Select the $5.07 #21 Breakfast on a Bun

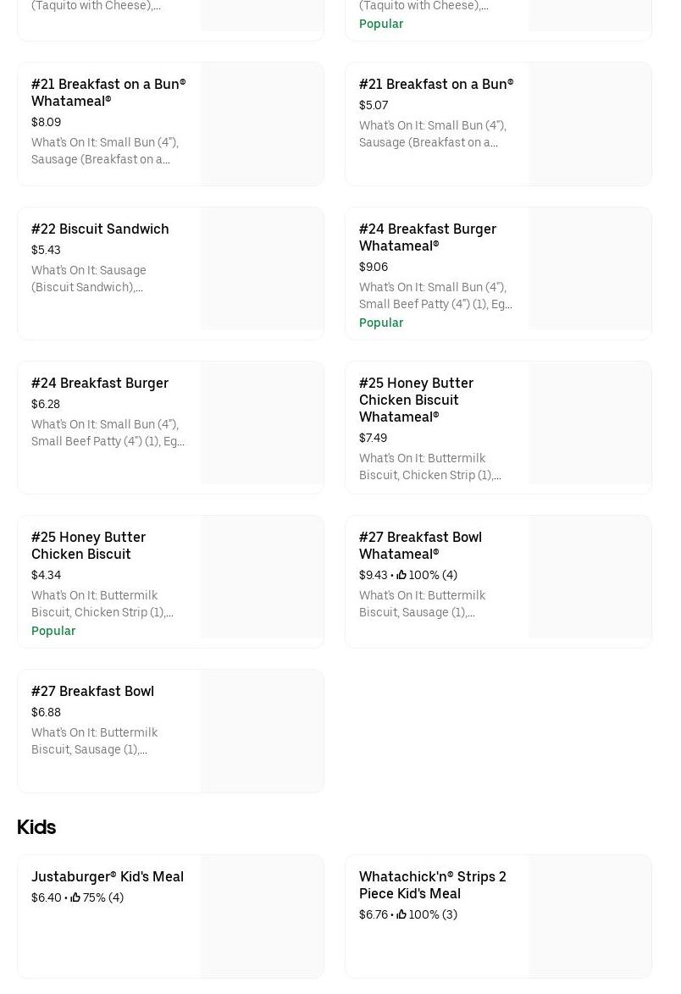click(x=435, y=84)
